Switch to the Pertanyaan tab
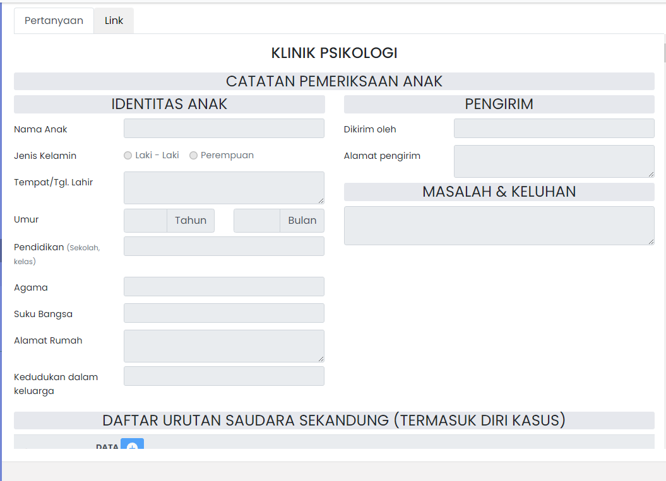666x481 pixels. click(53, 20)
